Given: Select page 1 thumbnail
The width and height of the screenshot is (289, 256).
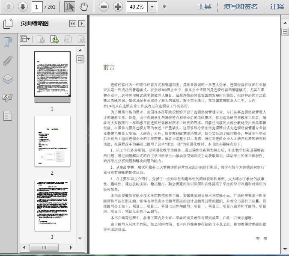Looking at the screenshot, I should [52, 74].
